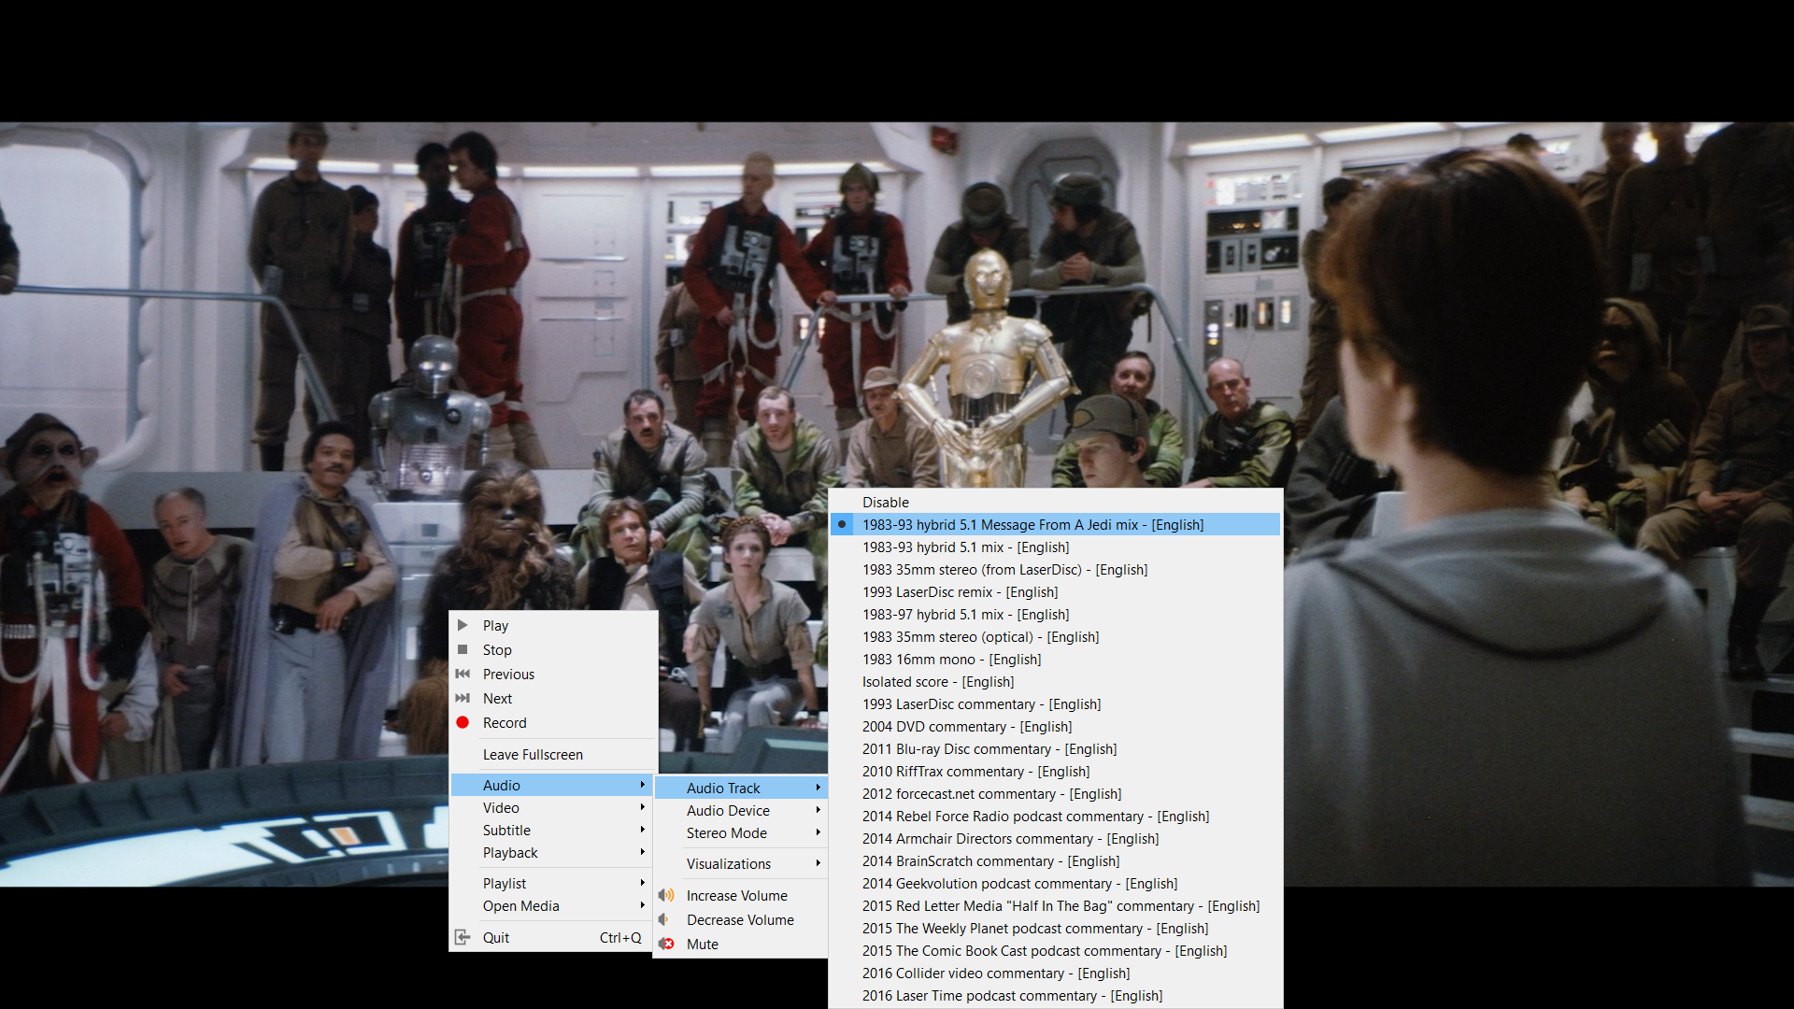The height and width of the screenshot is (1009, 1794).
Task: Select 2014 Geekvolution podcast commentary track
Action: tap(1055, 883)
